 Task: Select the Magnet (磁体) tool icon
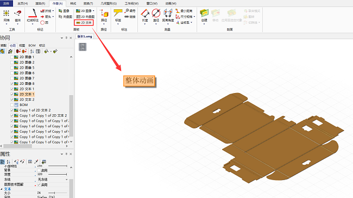click(17, 13)
